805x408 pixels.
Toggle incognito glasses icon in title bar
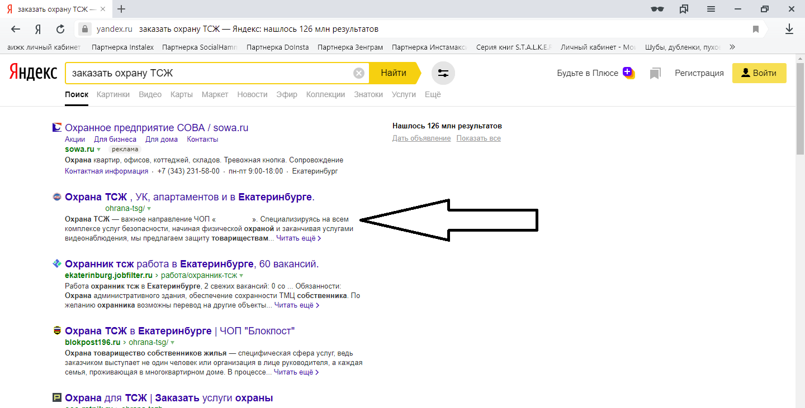(x=657, y=9)
